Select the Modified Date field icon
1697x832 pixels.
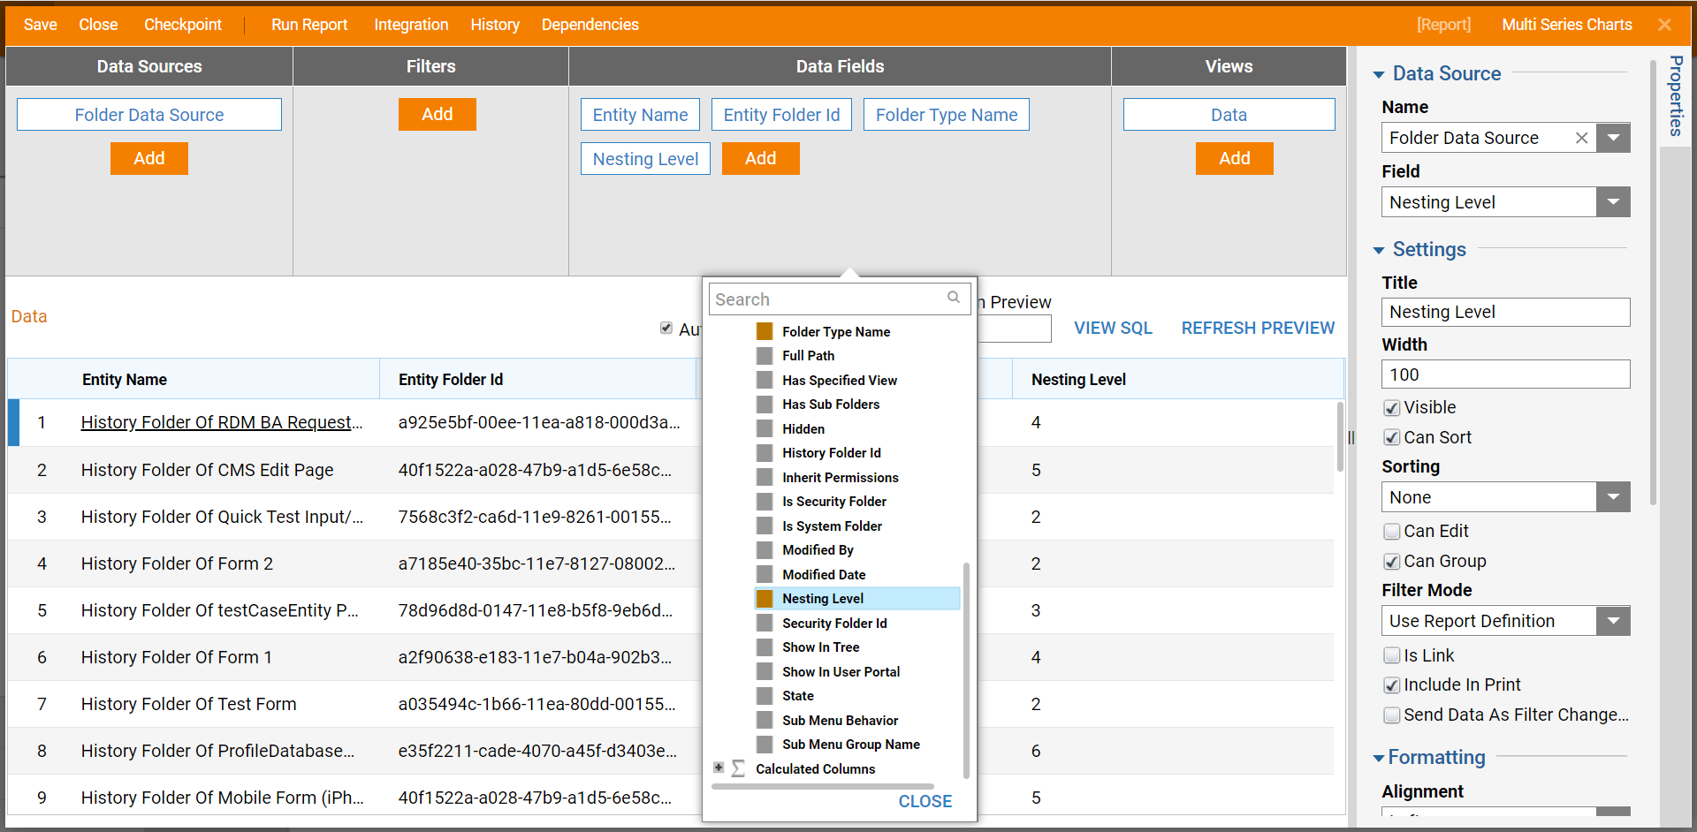[765, 574]
